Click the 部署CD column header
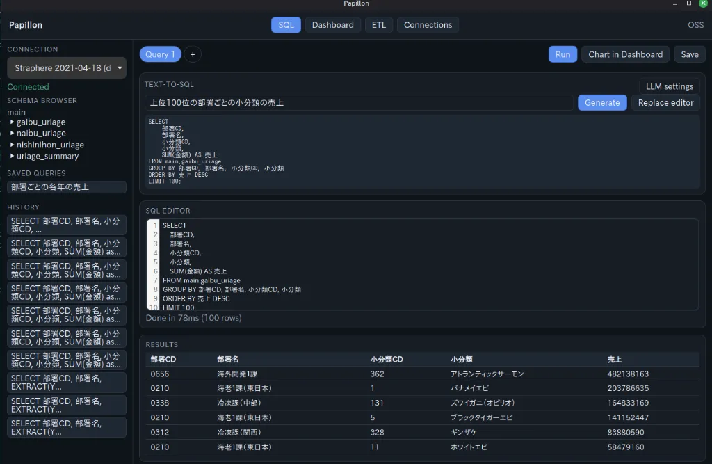712x464 pixels. point(163,360)
